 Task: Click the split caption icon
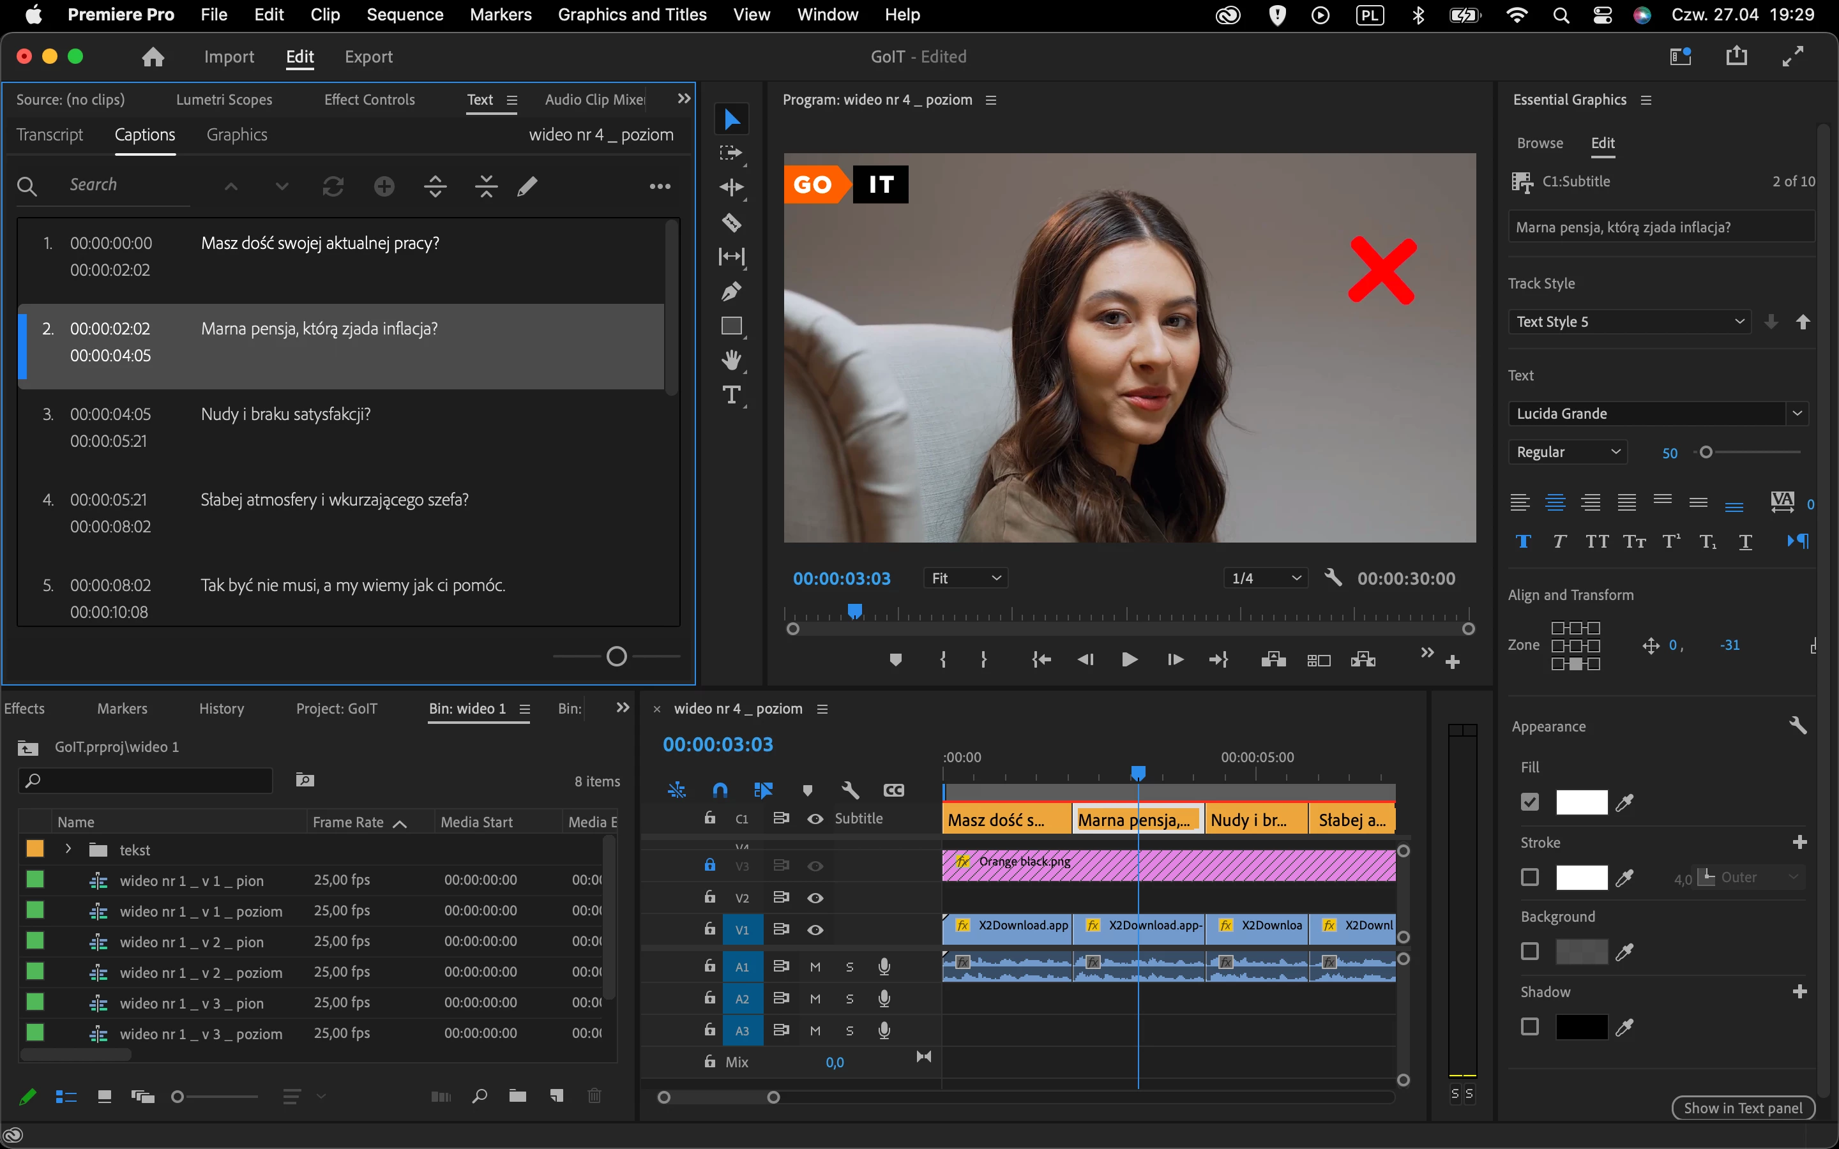[435, 186]
